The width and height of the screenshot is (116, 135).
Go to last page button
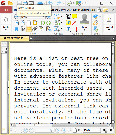(64, 130)
